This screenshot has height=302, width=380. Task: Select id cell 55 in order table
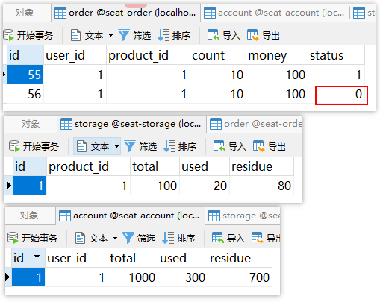(25, 75)
